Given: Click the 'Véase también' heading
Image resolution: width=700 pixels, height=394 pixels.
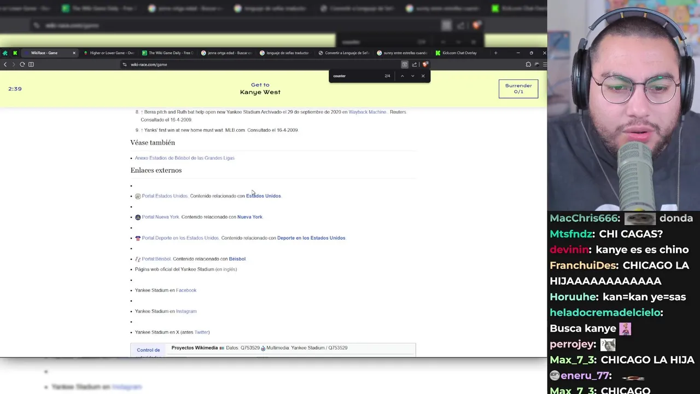Looking at the screenshot, I should coord(153,143).
